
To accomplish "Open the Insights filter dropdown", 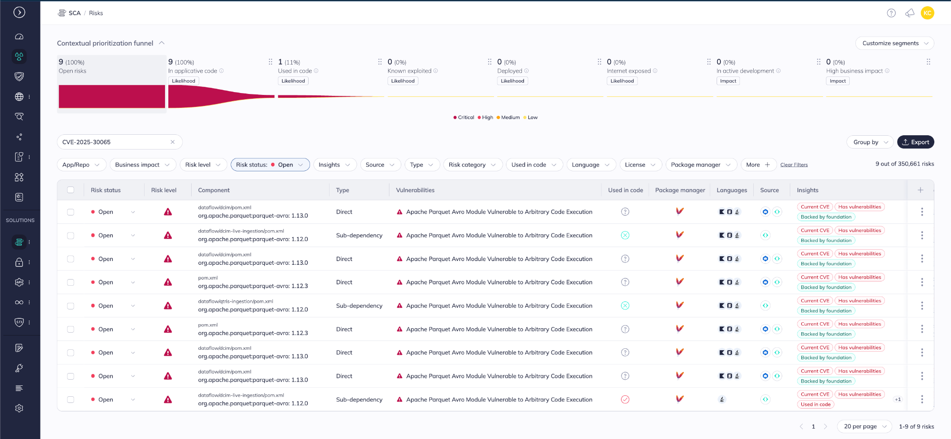I will pos(335,165).
